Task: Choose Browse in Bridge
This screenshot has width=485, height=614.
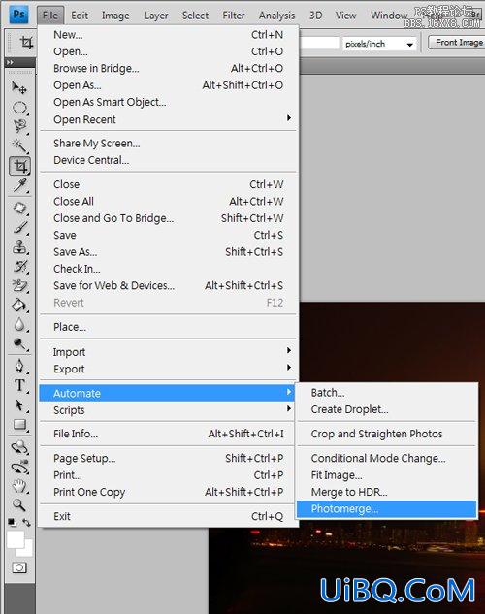Action: coord(169,68)
